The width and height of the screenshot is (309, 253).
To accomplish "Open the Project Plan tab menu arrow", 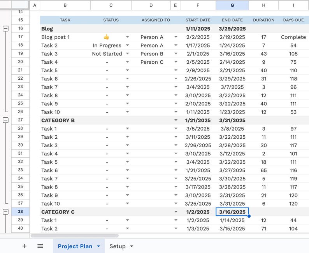I will (98, 246).
